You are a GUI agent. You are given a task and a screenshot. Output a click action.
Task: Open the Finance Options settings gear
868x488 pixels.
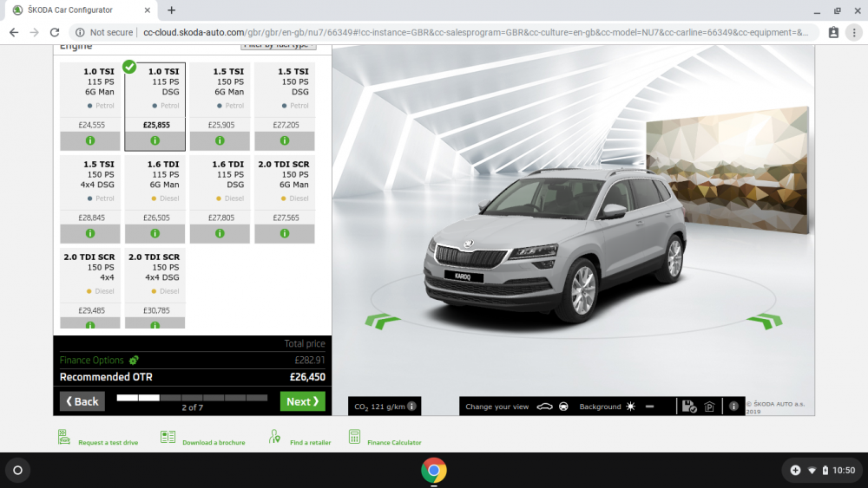[x=134, y=361]
